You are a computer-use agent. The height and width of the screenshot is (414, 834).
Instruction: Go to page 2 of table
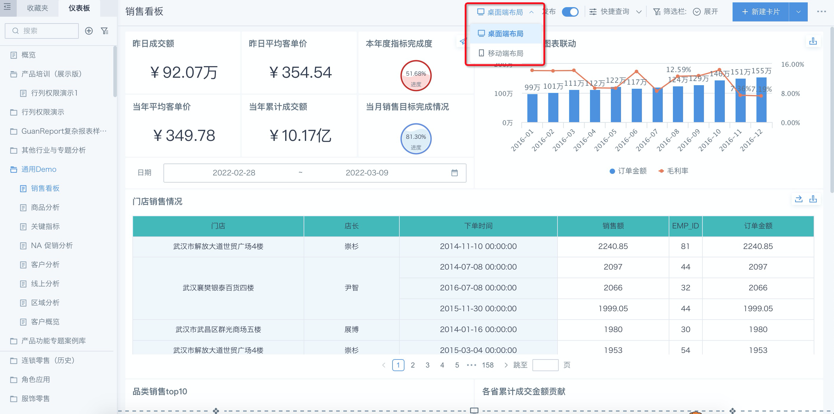(x=413, y=365)
